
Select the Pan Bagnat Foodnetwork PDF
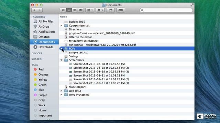point(102,45)
